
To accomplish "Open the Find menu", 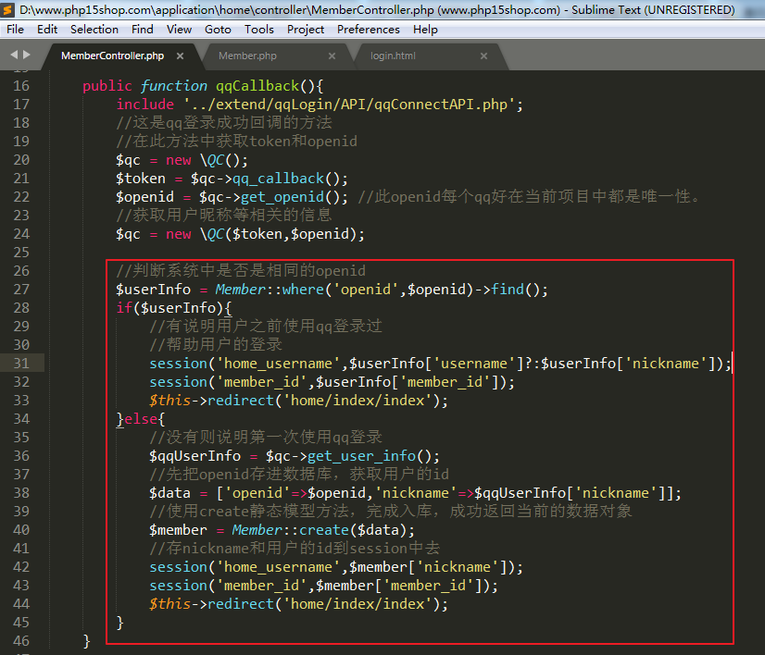I will [x=143, y=30].
